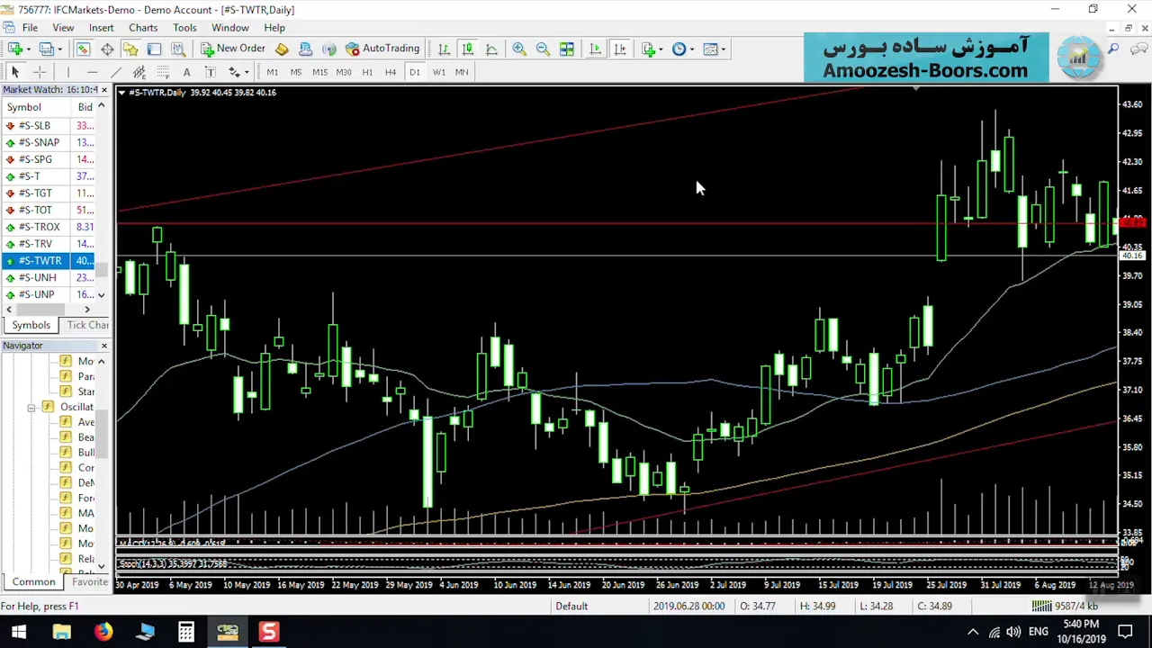Switch timeframe to M15
The width and height of the screenshot is (1152, 648).
[x=319, y=72]
